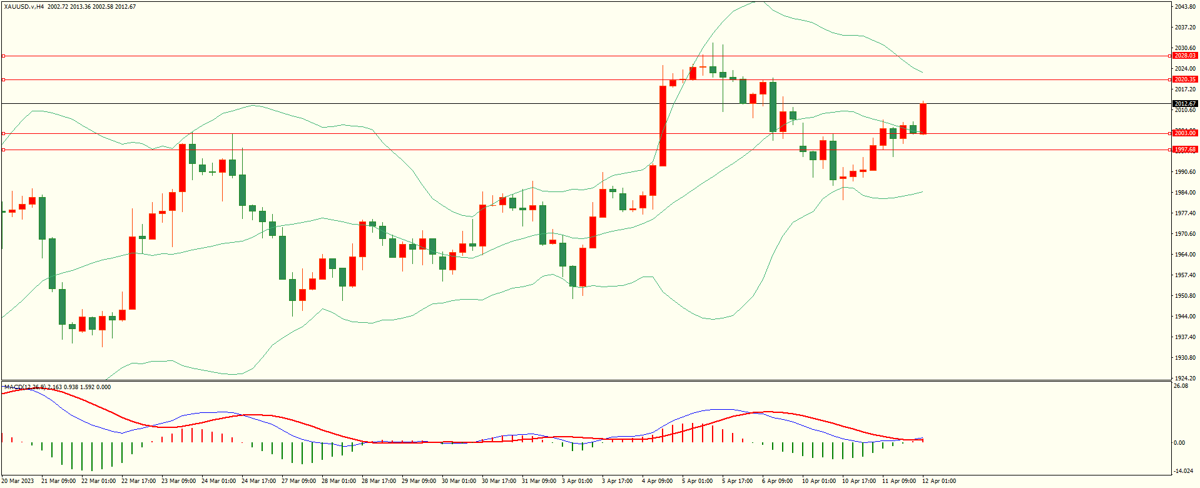
Task: Grab the left handle of the 2028.03 line
Action: tap(3, 56)
